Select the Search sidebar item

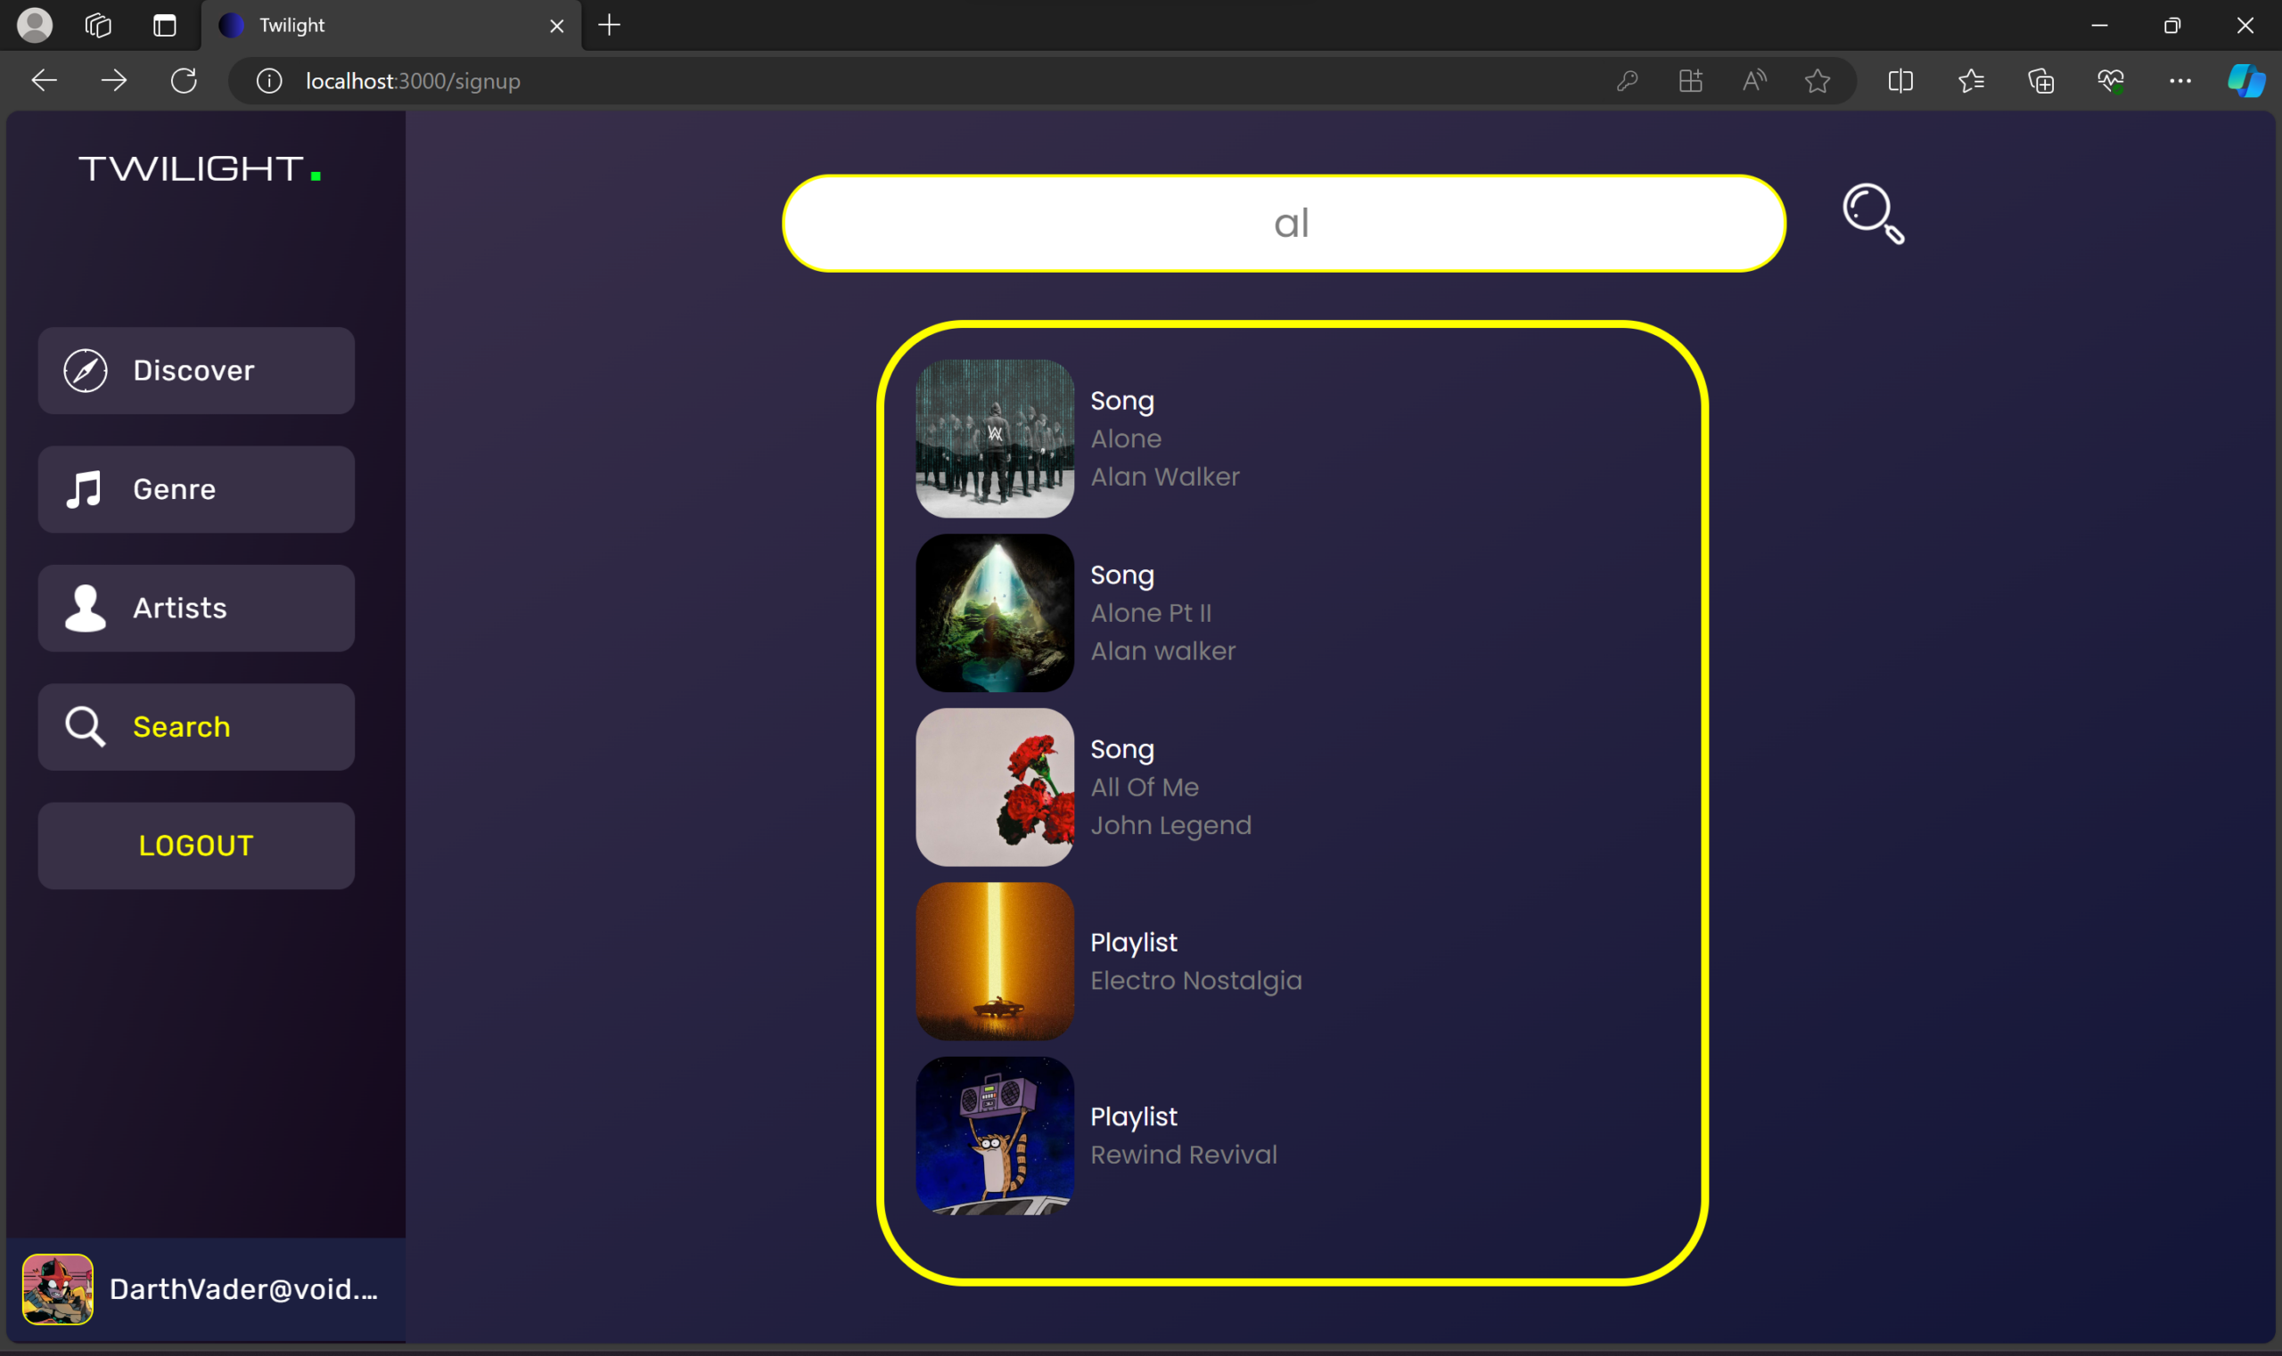point(195,726)
